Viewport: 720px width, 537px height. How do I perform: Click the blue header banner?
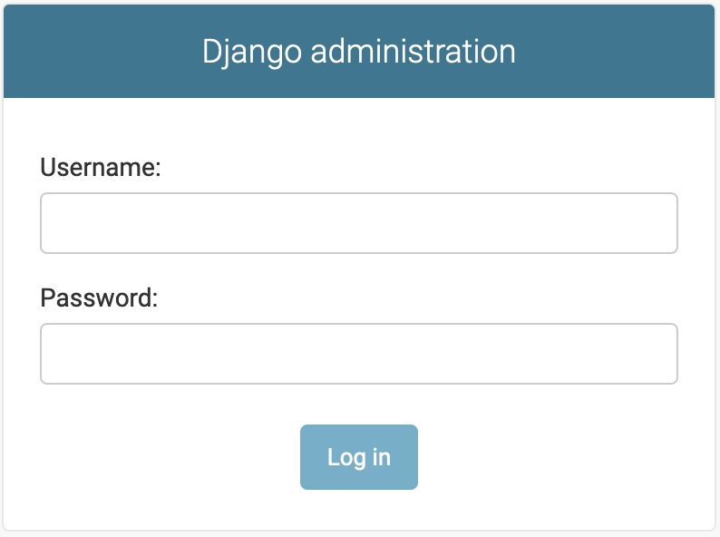pos(358,52)
